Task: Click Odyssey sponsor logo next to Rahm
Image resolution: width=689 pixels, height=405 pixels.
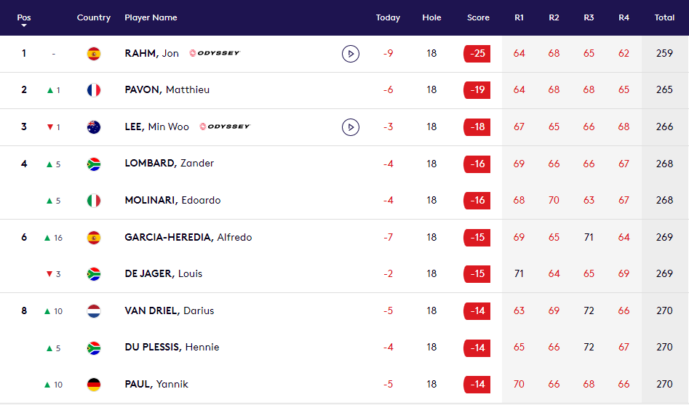Action: (214, 53)
